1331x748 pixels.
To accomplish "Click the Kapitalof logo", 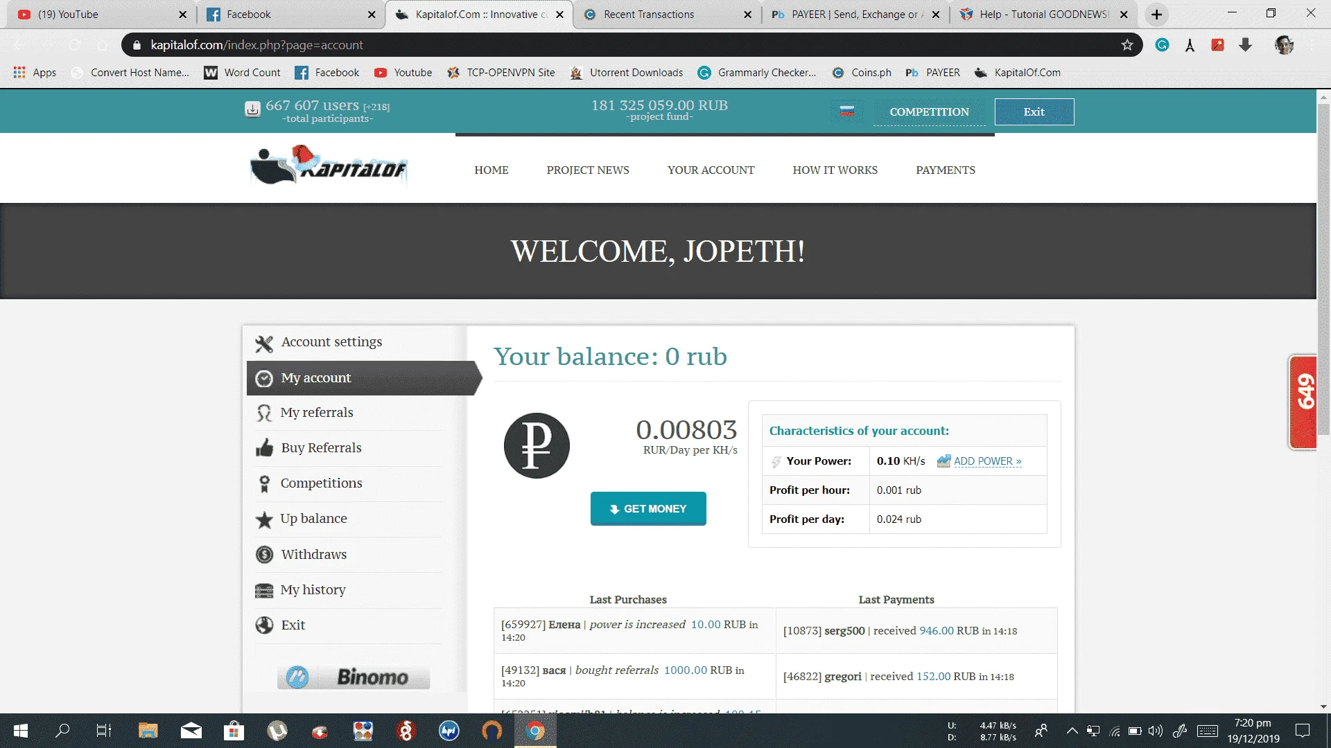I will coord(329,166).
